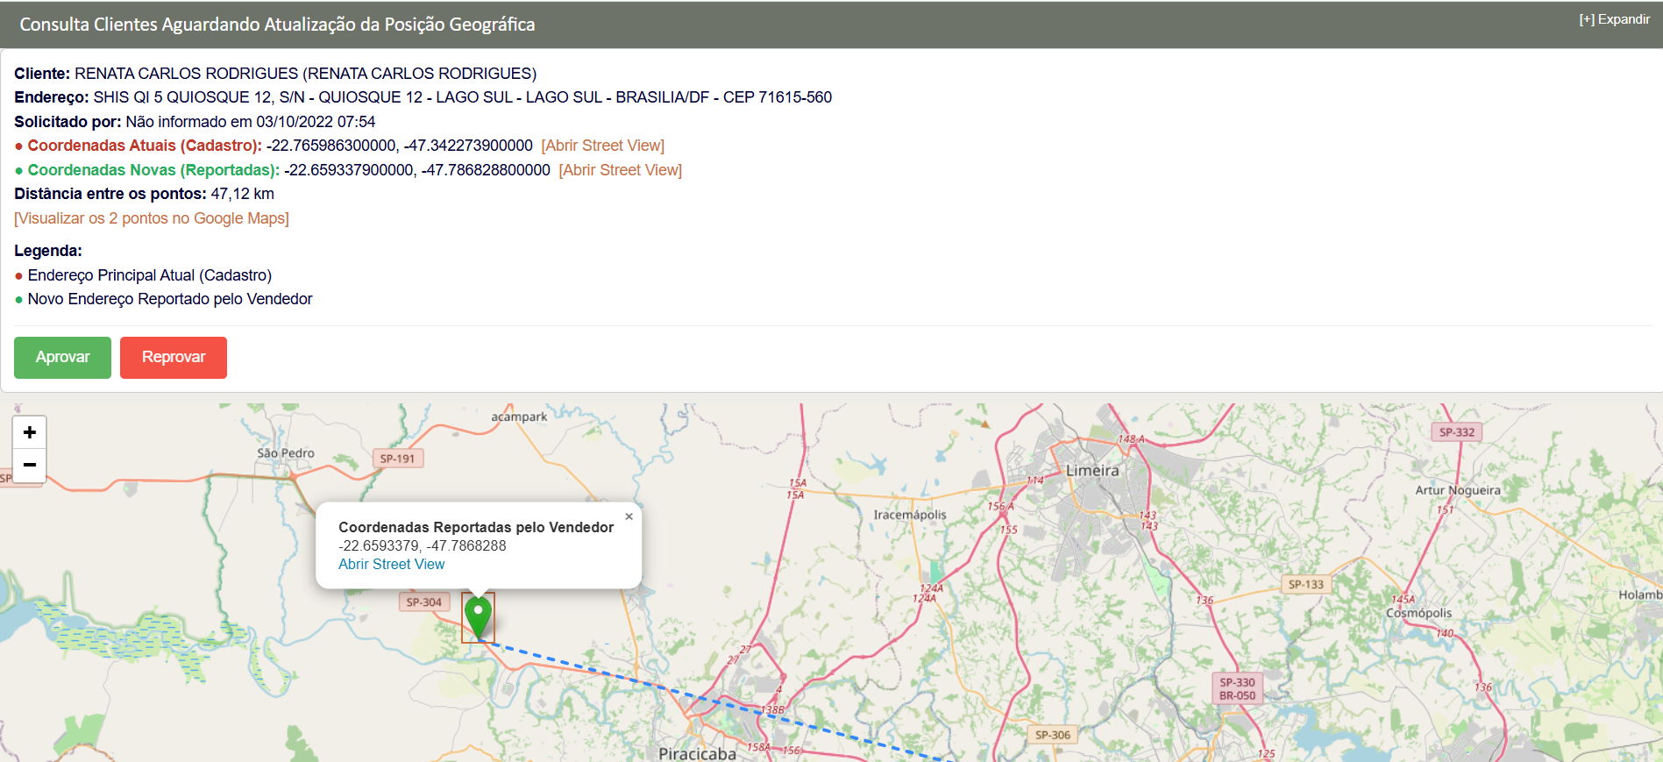Click legend entry Endereço Principal Atual (Cadastro)

click(150, 275)
